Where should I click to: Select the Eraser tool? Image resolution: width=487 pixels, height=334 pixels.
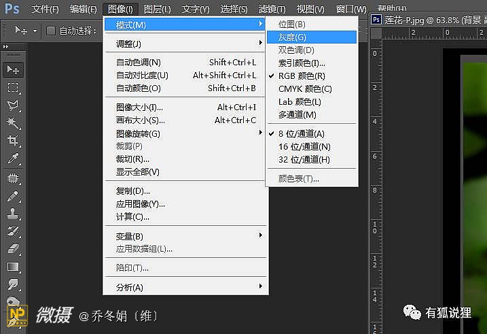pyautogui.click(x=13, y=249)
